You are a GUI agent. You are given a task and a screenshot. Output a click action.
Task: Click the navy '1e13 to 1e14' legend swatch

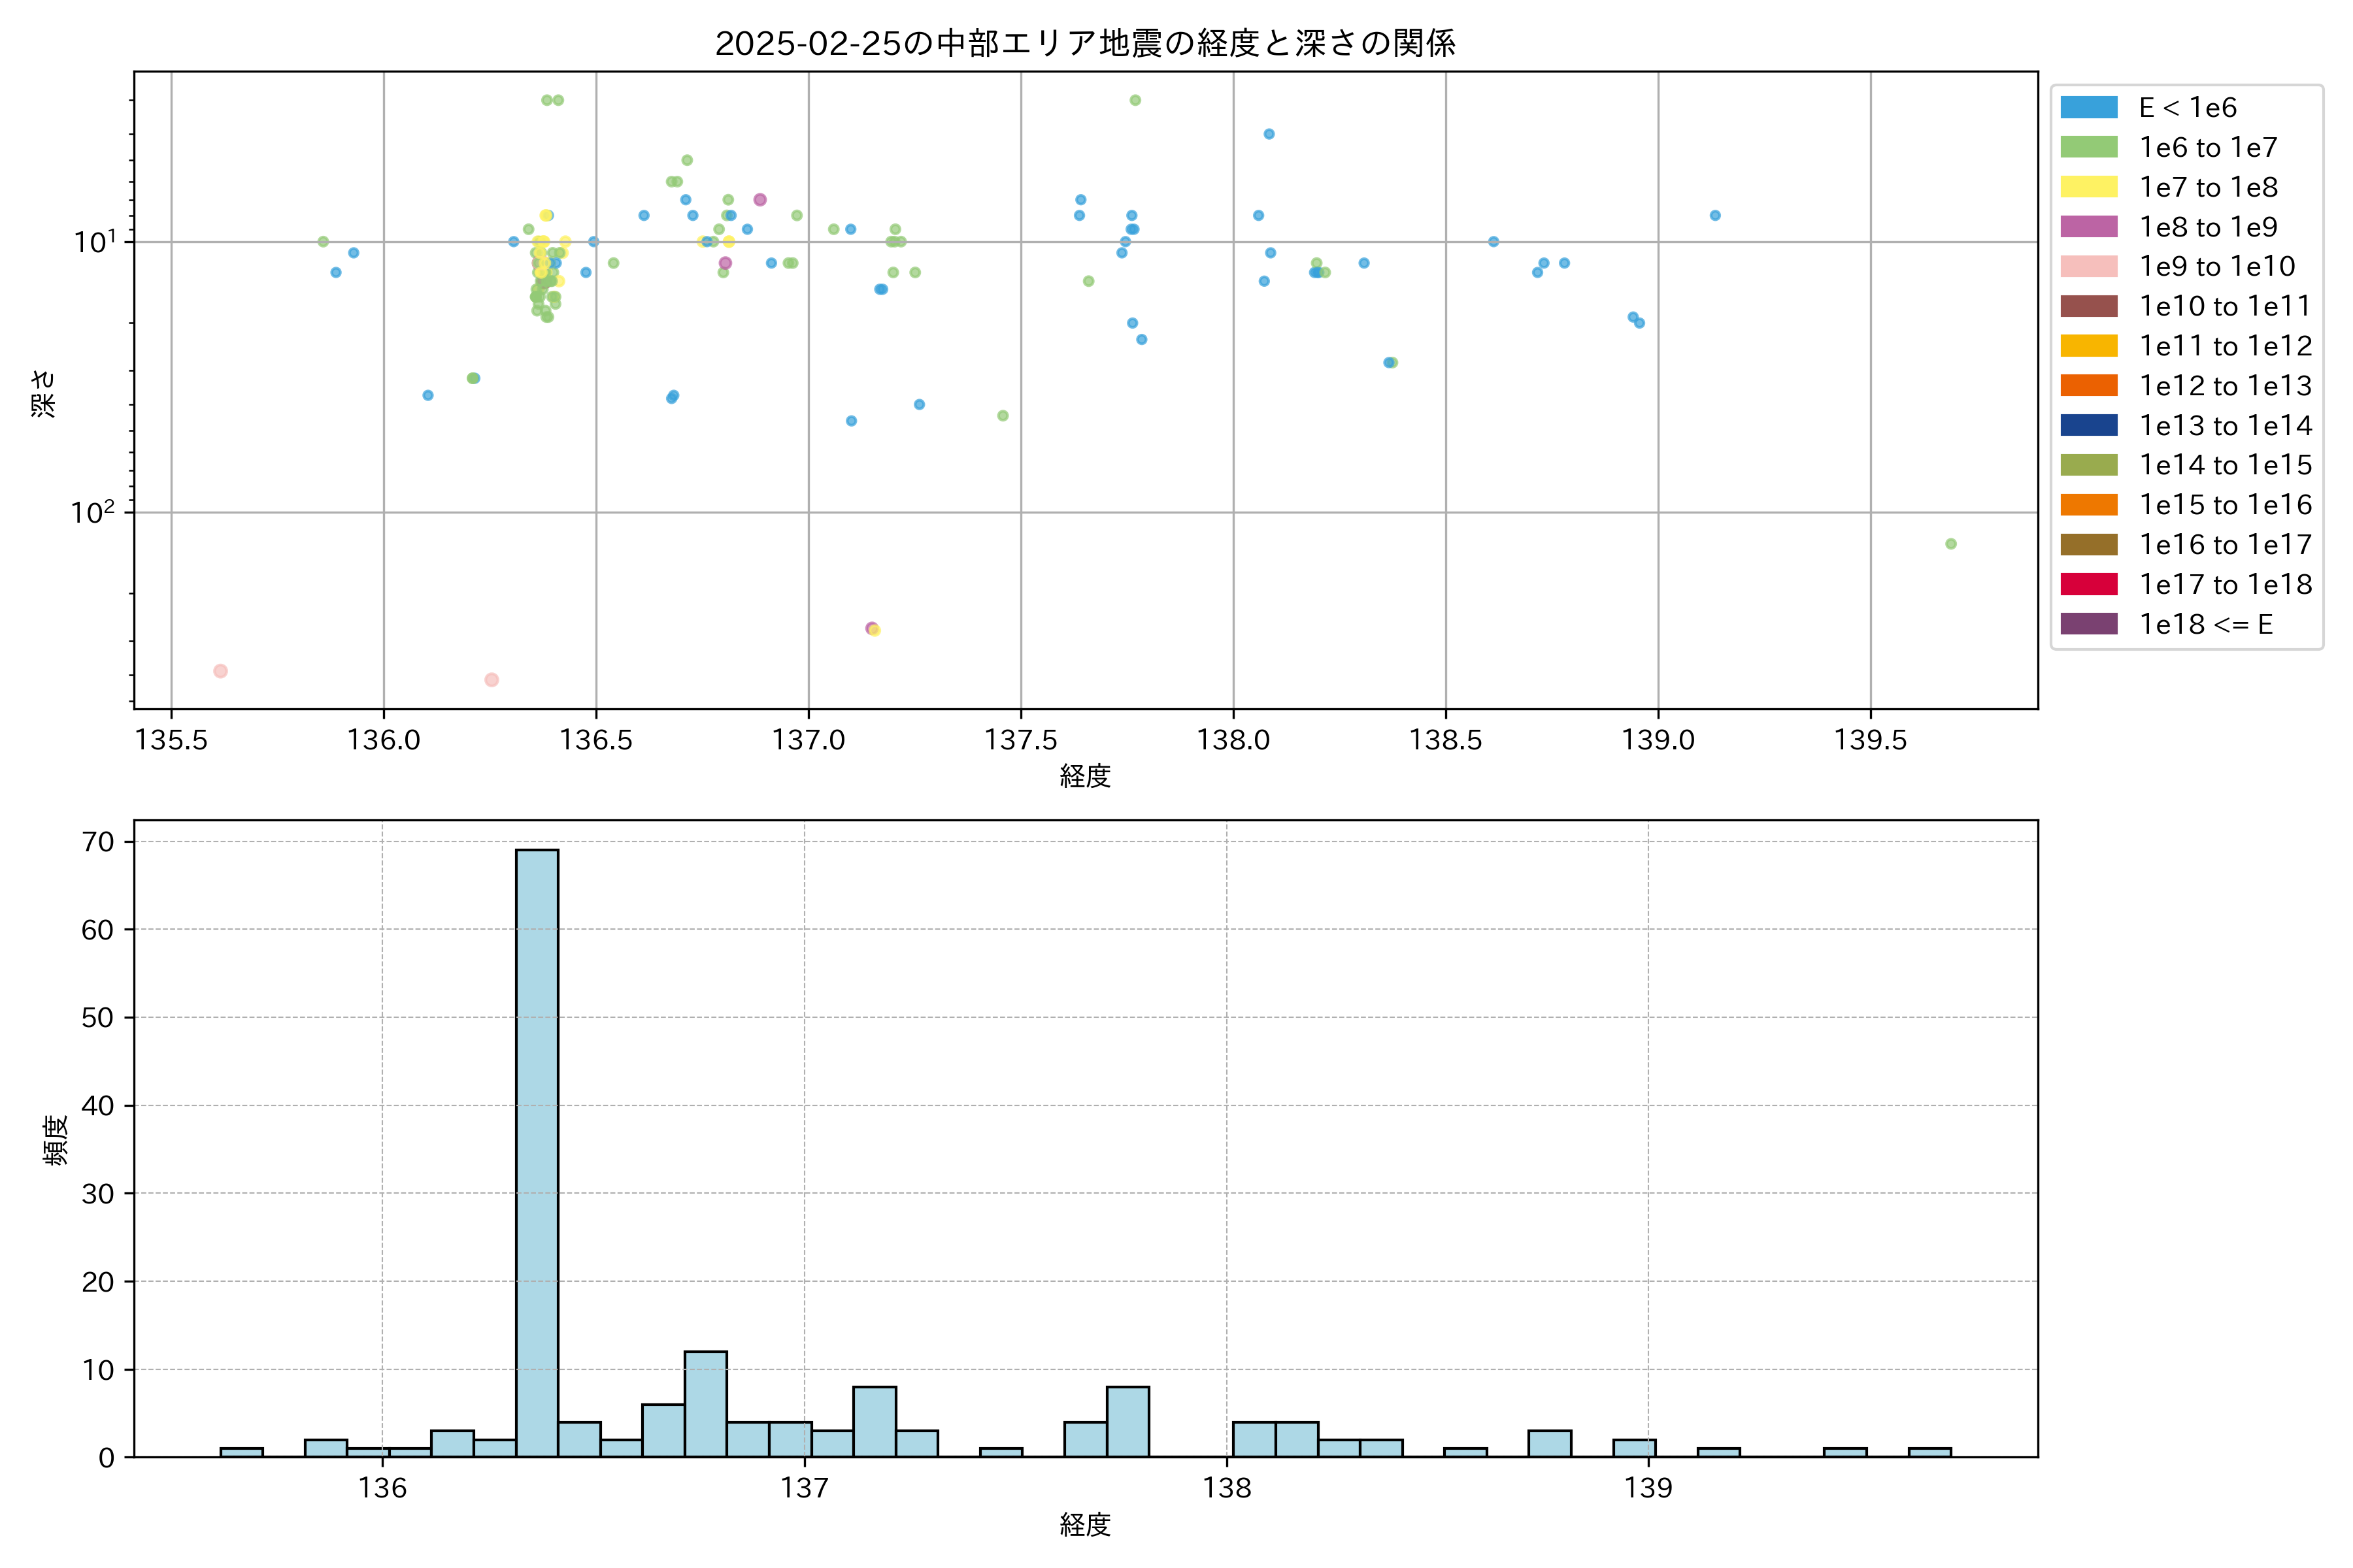(2088, 425)
